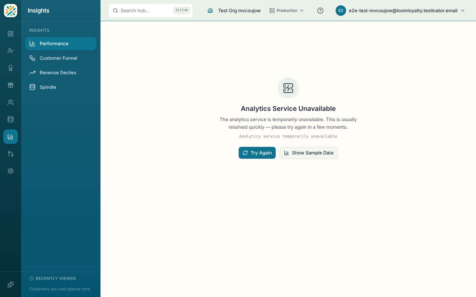Click the broken server icon above error title
The width and height of the screenshot is (476, 297).
click(288, 88)
